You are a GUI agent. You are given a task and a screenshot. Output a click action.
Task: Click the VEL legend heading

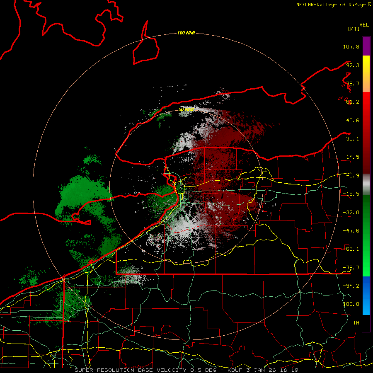pos(364,25)
